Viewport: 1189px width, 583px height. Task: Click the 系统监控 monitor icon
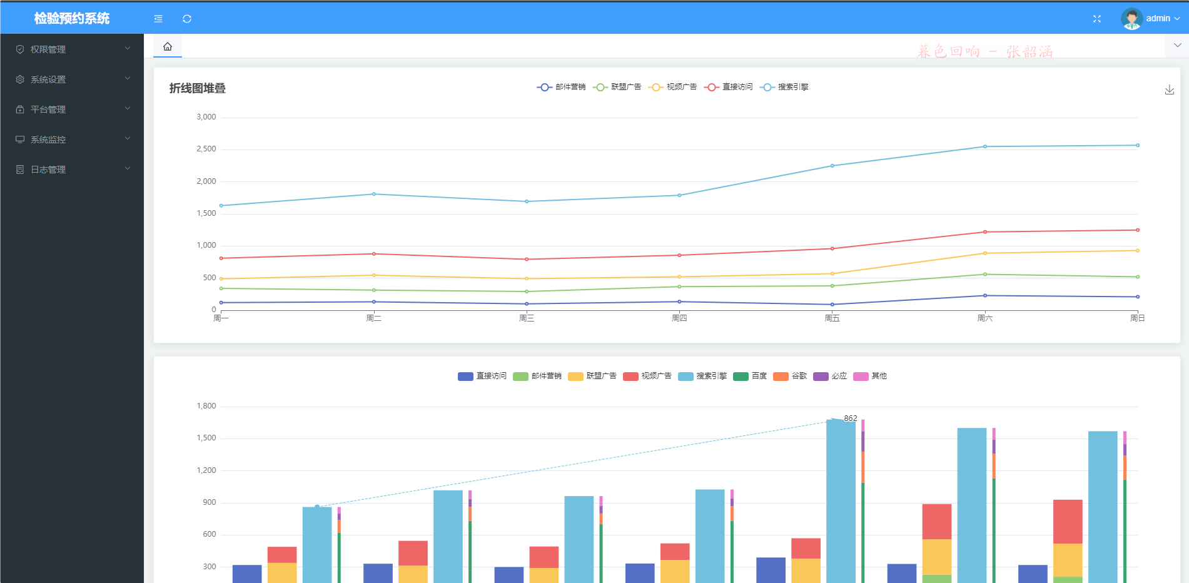pos(20,139)
